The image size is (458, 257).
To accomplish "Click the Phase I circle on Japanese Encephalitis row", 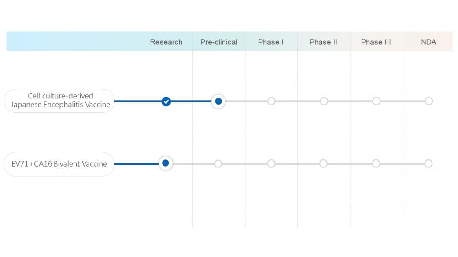I will point(271,101).
